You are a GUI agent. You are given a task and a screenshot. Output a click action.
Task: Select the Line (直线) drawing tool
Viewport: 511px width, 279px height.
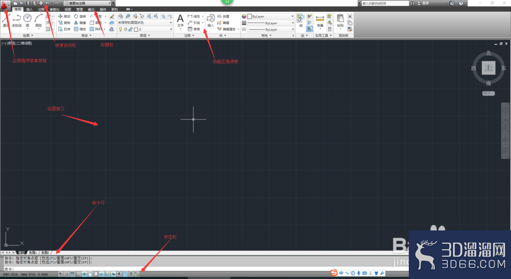tap(6, 20)
